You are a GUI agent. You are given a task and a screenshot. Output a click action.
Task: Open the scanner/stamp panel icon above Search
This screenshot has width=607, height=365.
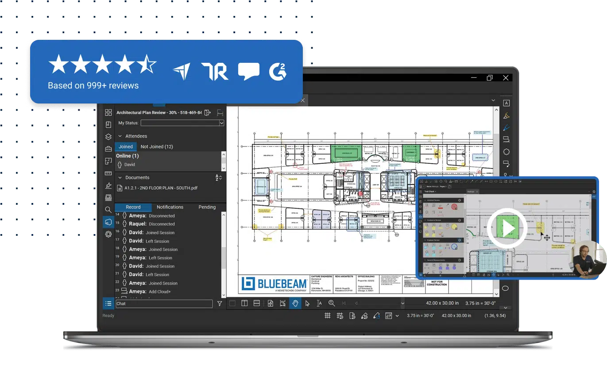point(108,197)
